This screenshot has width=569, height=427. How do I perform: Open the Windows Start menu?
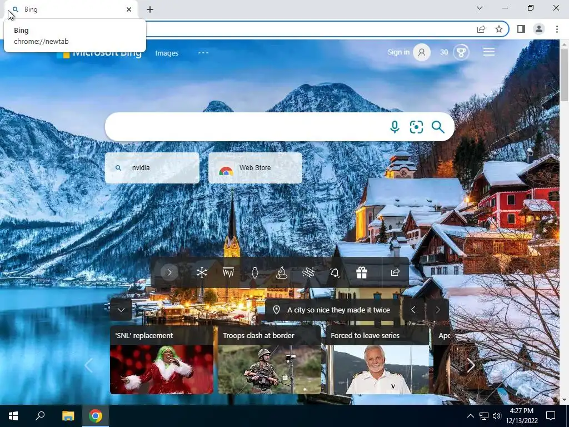13,416
